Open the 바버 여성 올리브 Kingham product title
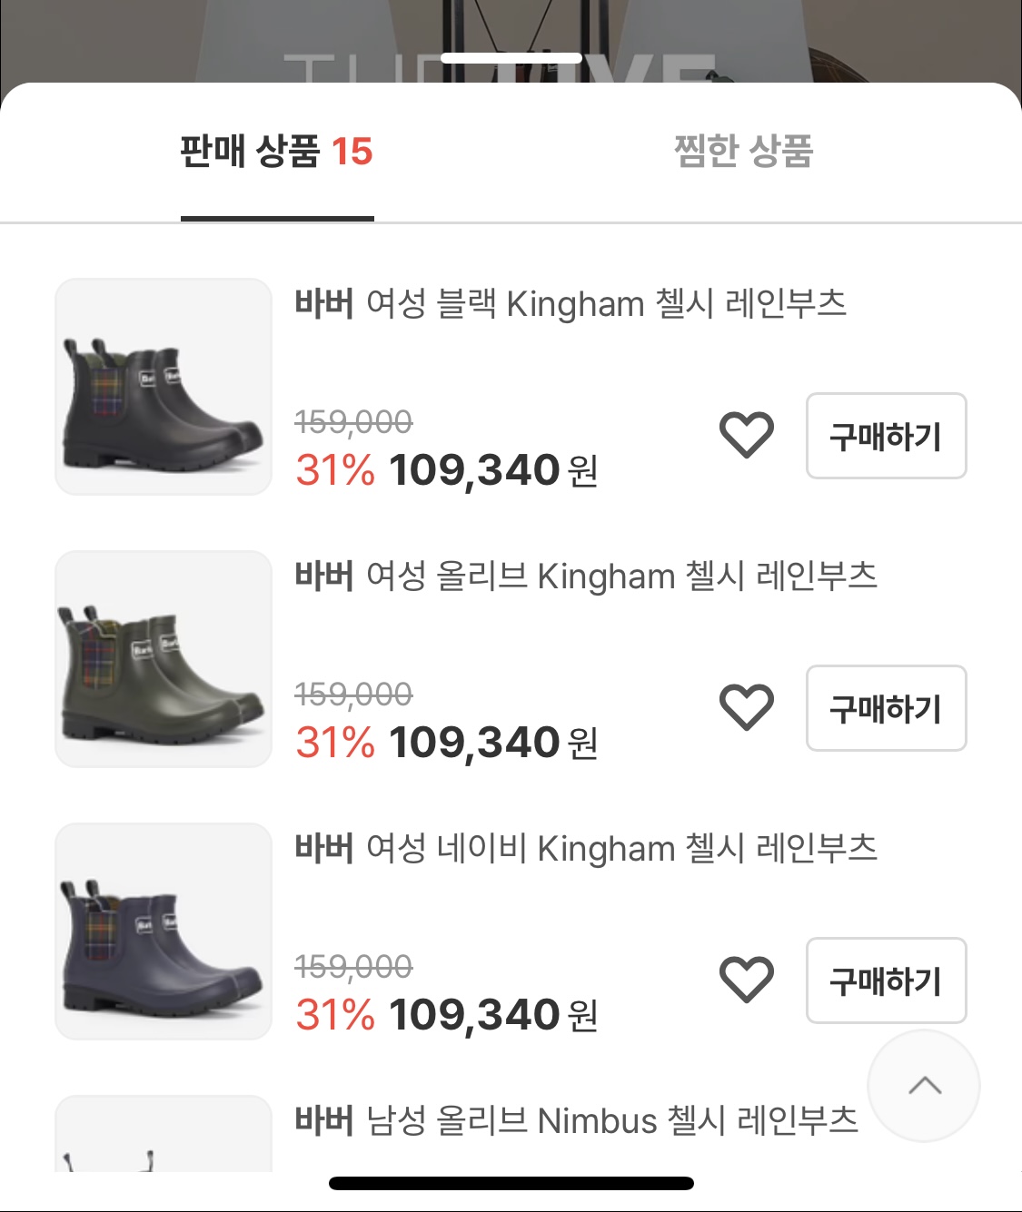 [x=586, y=576]
